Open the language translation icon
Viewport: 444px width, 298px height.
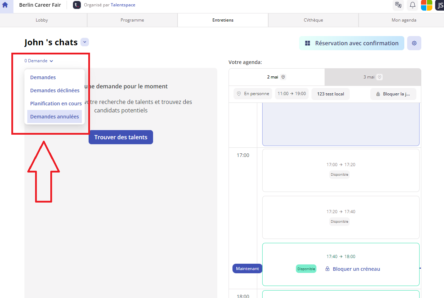pos(398,5)
